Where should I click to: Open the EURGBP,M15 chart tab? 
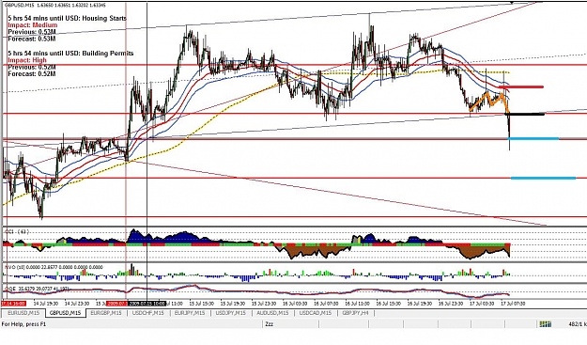pos(106,313)
